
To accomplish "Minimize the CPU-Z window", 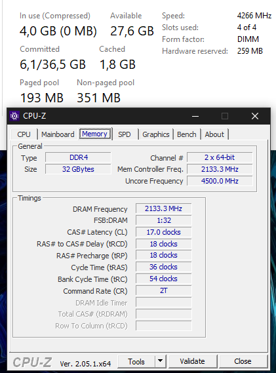I will point(195,116).
